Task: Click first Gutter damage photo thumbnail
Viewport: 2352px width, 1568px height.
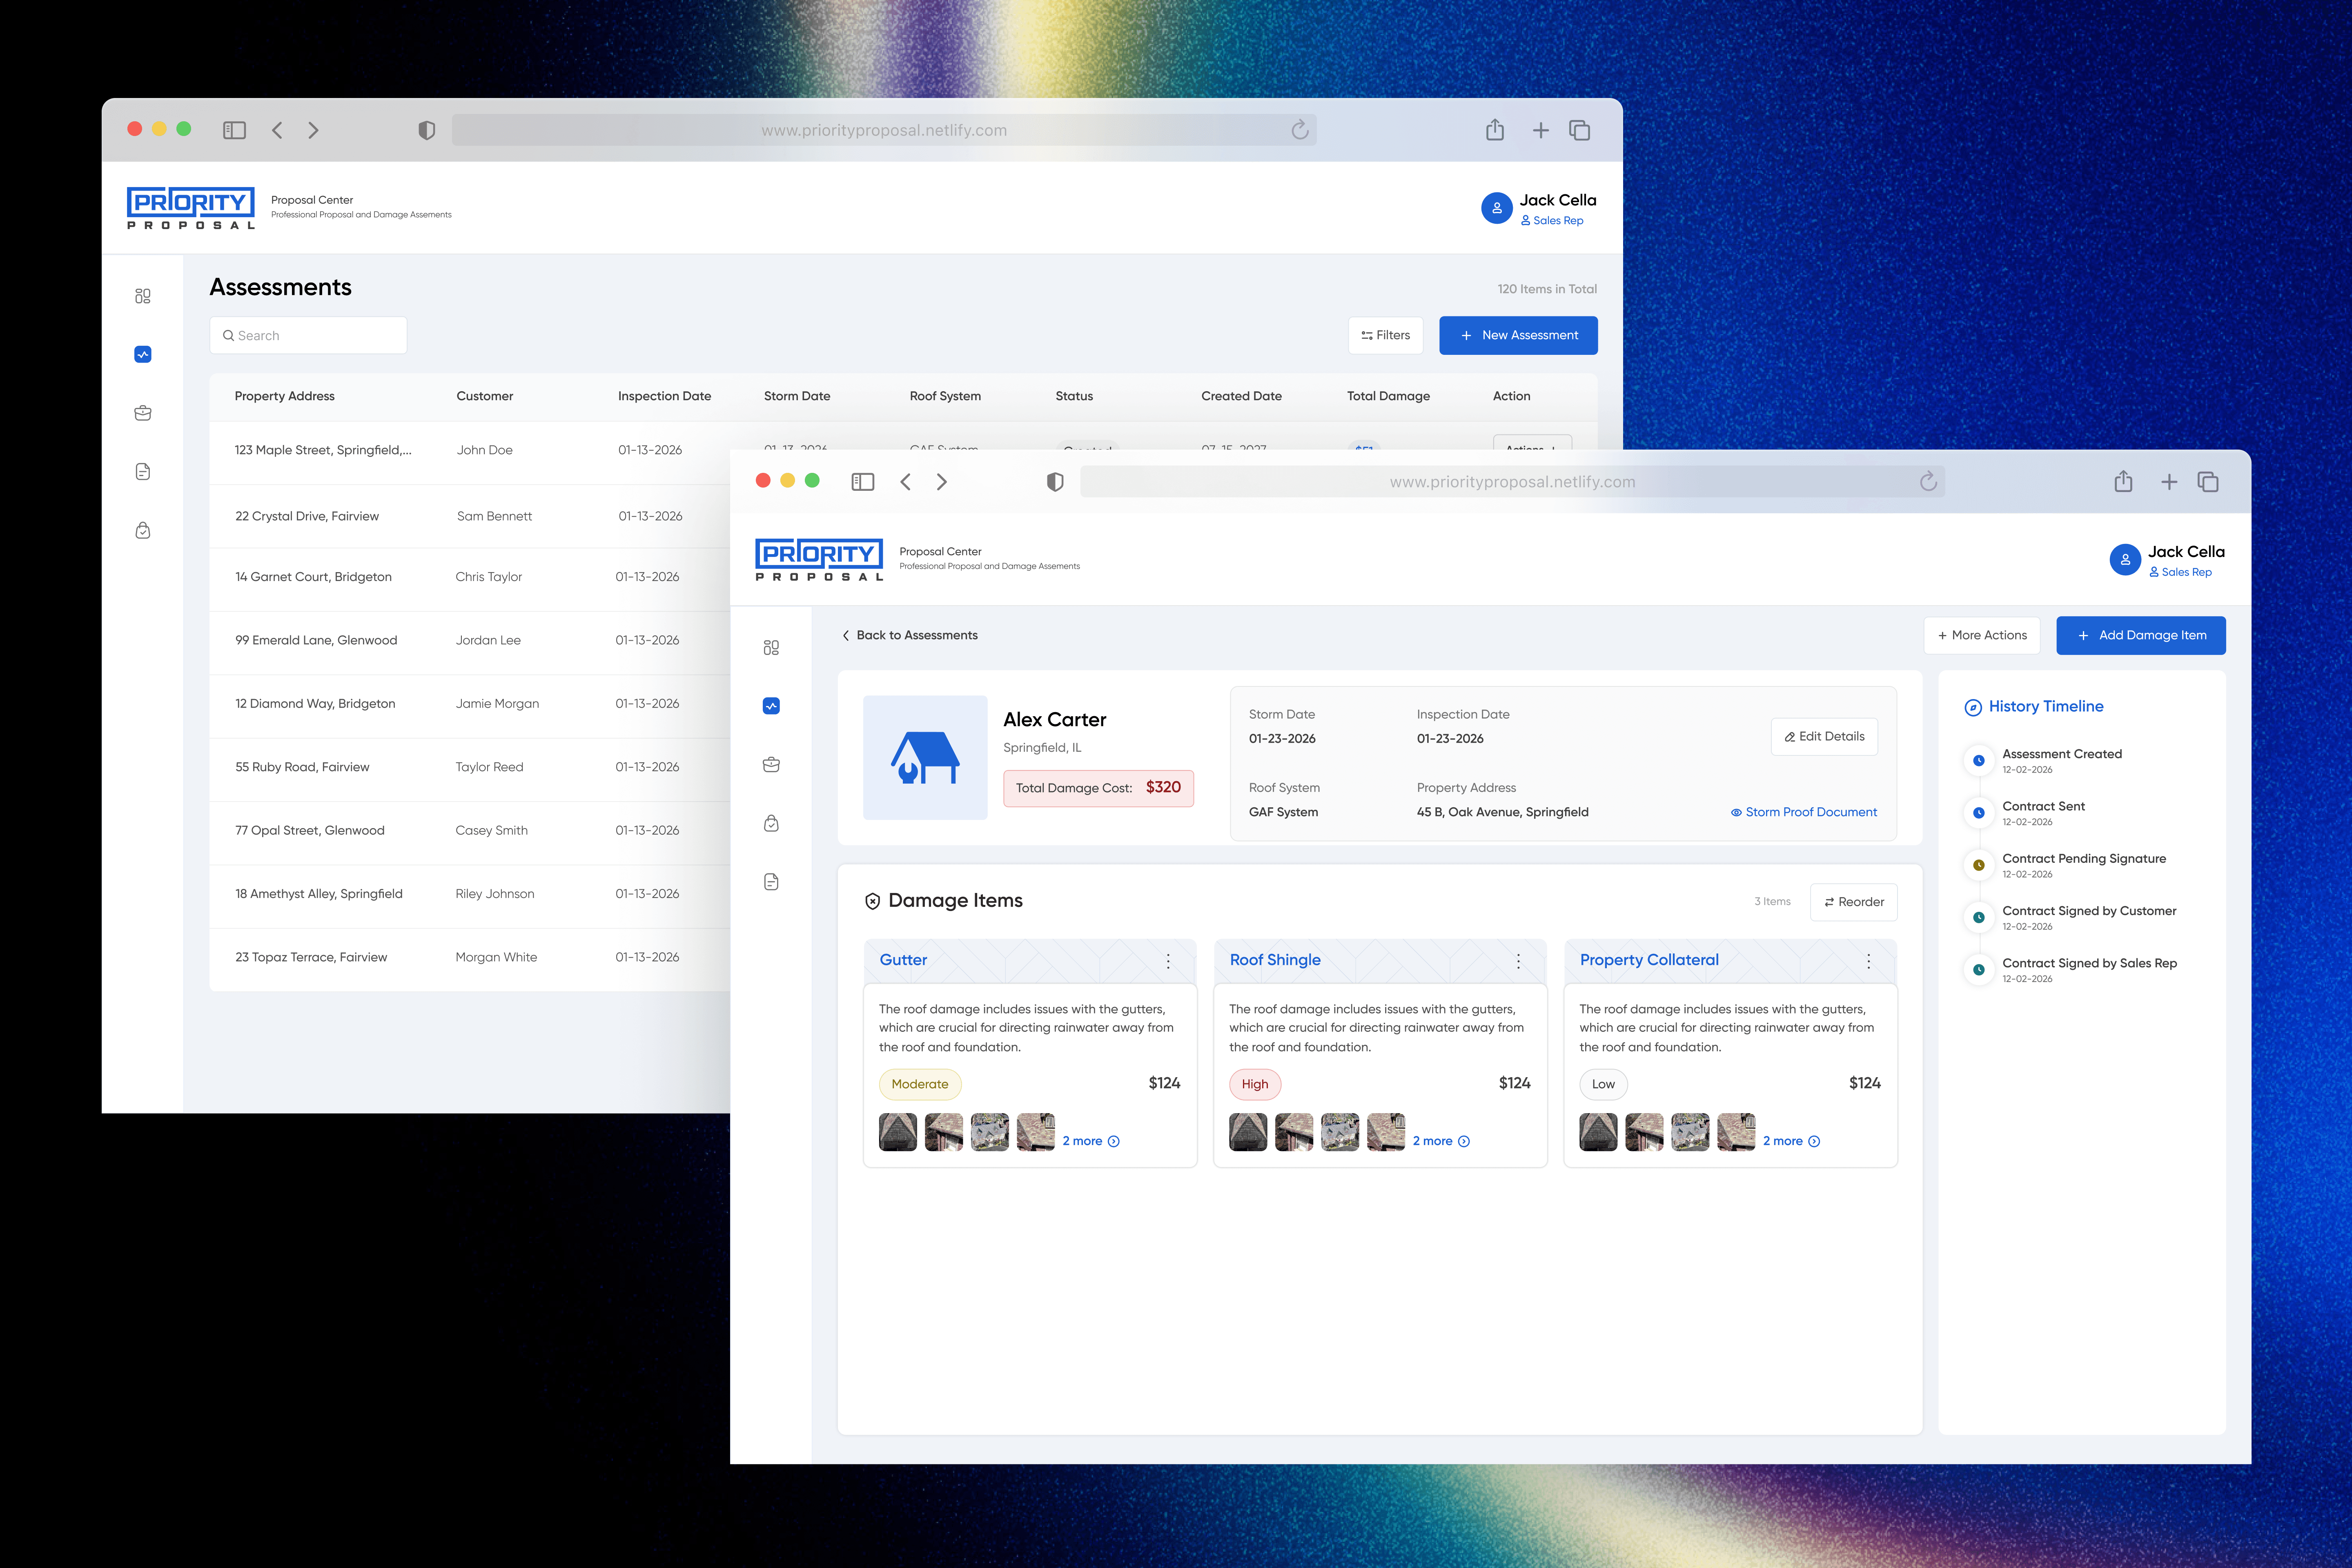Action: pyautogui.click(x=897, y=1132)
